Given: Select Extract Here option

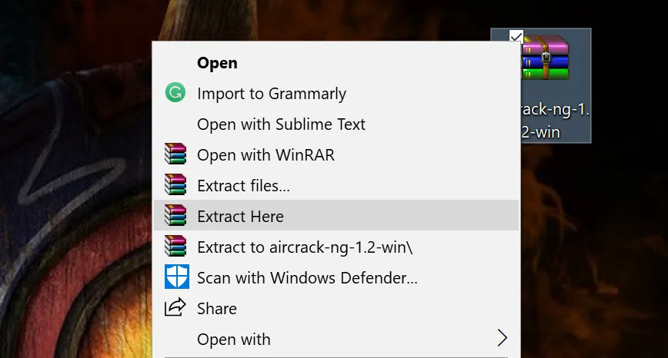Looking at the screenshot, I should point(336,216).
